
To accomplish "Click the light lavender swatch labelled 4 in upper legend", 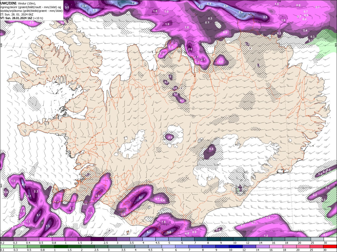I will 149,239.
